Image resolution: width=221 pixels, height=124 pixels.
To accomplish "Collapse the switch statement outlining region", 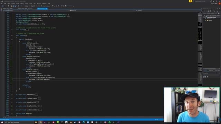I will tap(12, 39).
